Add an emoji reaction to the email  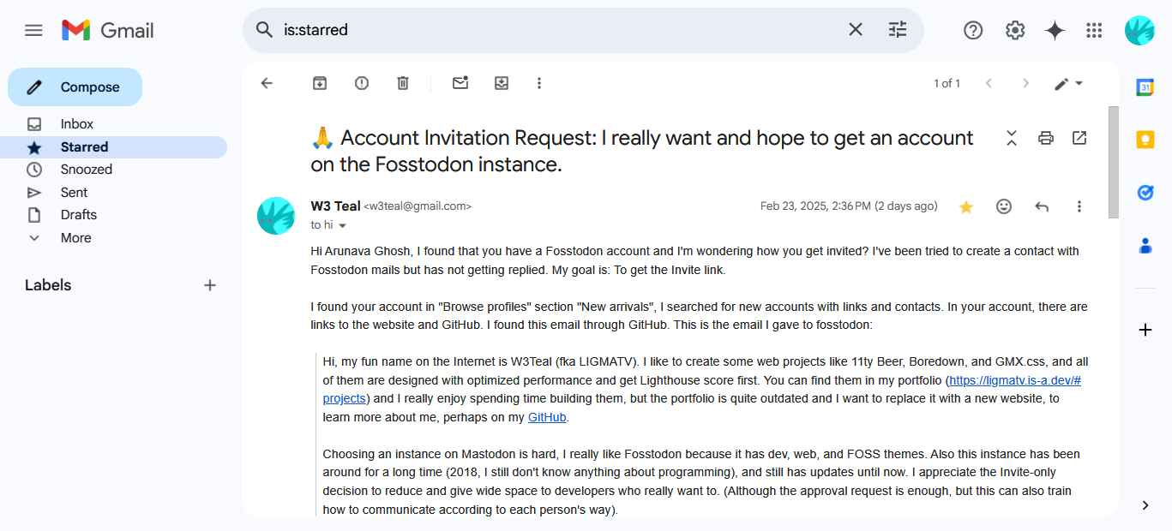point(1003,206)
